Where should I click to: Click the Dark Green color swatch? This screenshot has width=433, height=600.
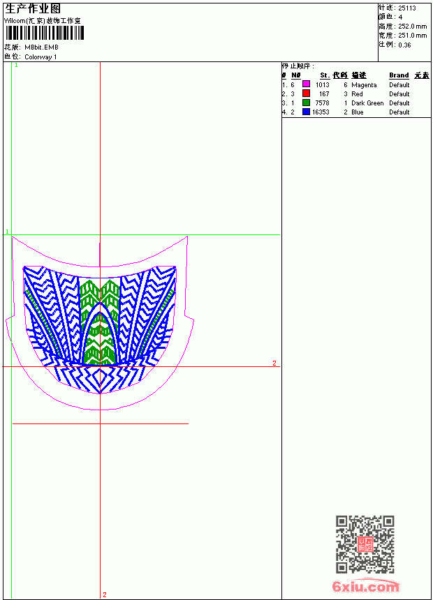tap(306, 103)
